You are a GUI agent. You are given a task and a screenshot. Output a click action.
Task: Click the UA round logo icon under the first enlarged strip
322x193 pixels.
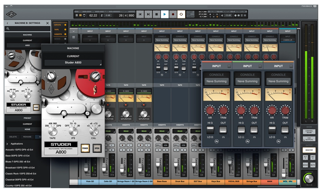tap(216, 141)
